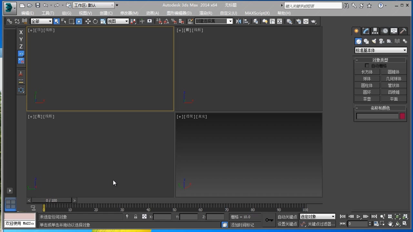The height and width of the screenshot is (232, 413).
Task: Toggle the selection lock padlock
Action: 136,217
